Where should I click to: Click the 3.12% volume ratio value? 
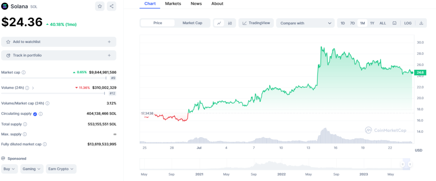(111, 103)
